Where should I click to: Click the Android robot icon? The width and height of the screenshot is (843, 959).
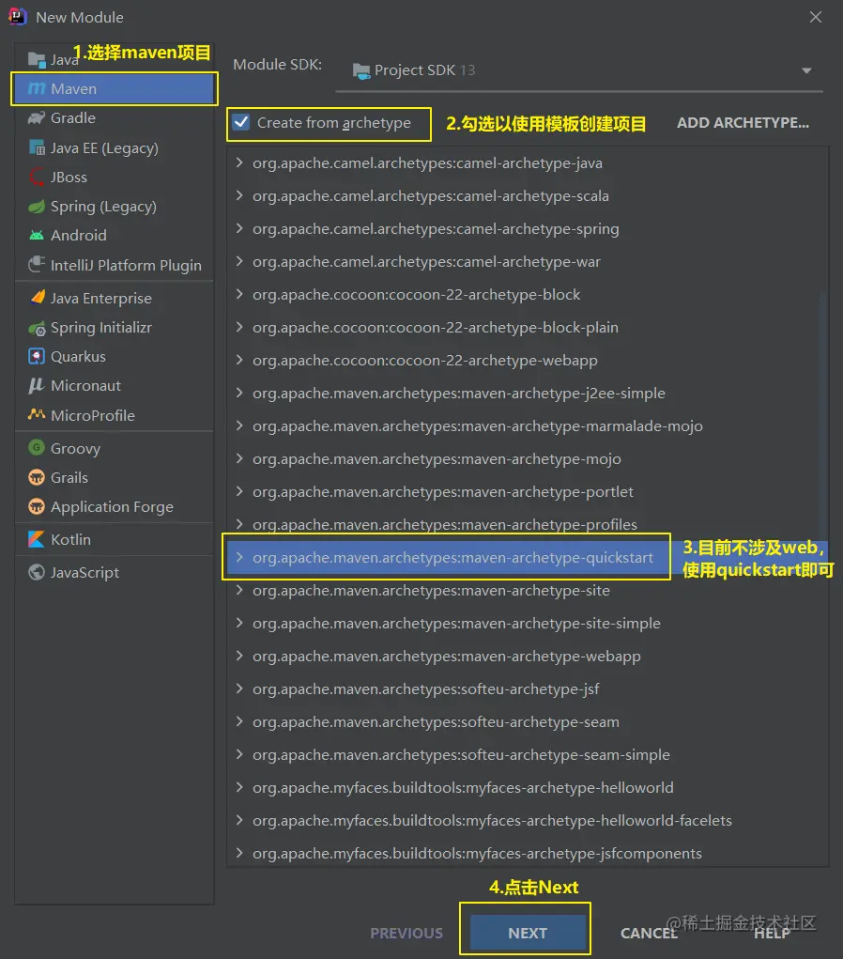(37, 236)
